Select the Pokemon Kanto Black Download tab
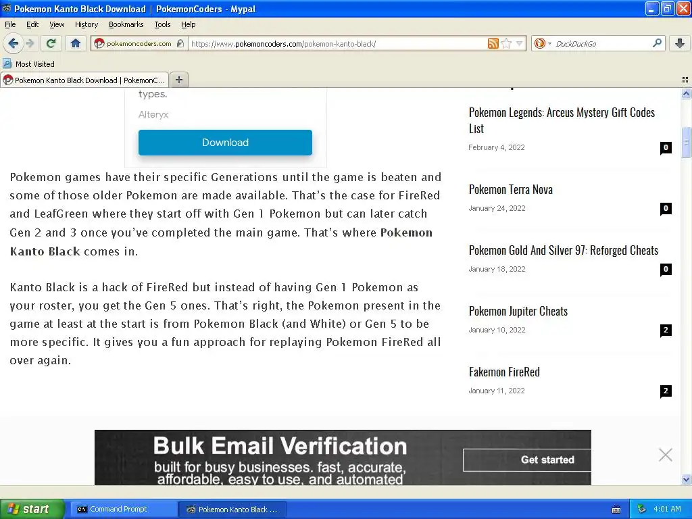This screenshot has width=692, height=519. [x=84, y=80]
